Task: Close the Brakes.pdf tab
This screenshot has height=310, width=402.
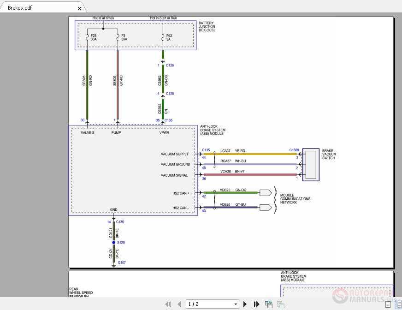Action: [80, 8]
